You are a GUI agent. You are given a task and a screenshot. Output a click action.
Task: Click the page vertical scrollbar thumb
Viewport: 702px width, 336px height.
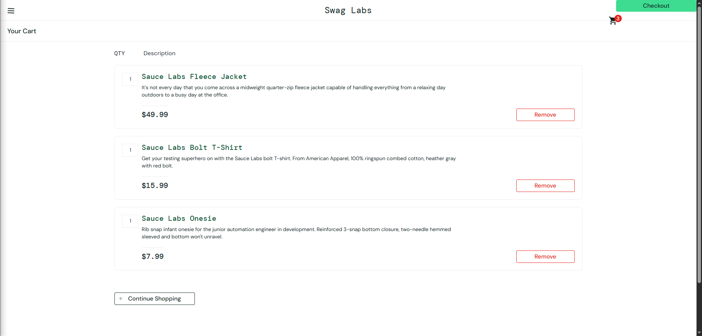699,144
